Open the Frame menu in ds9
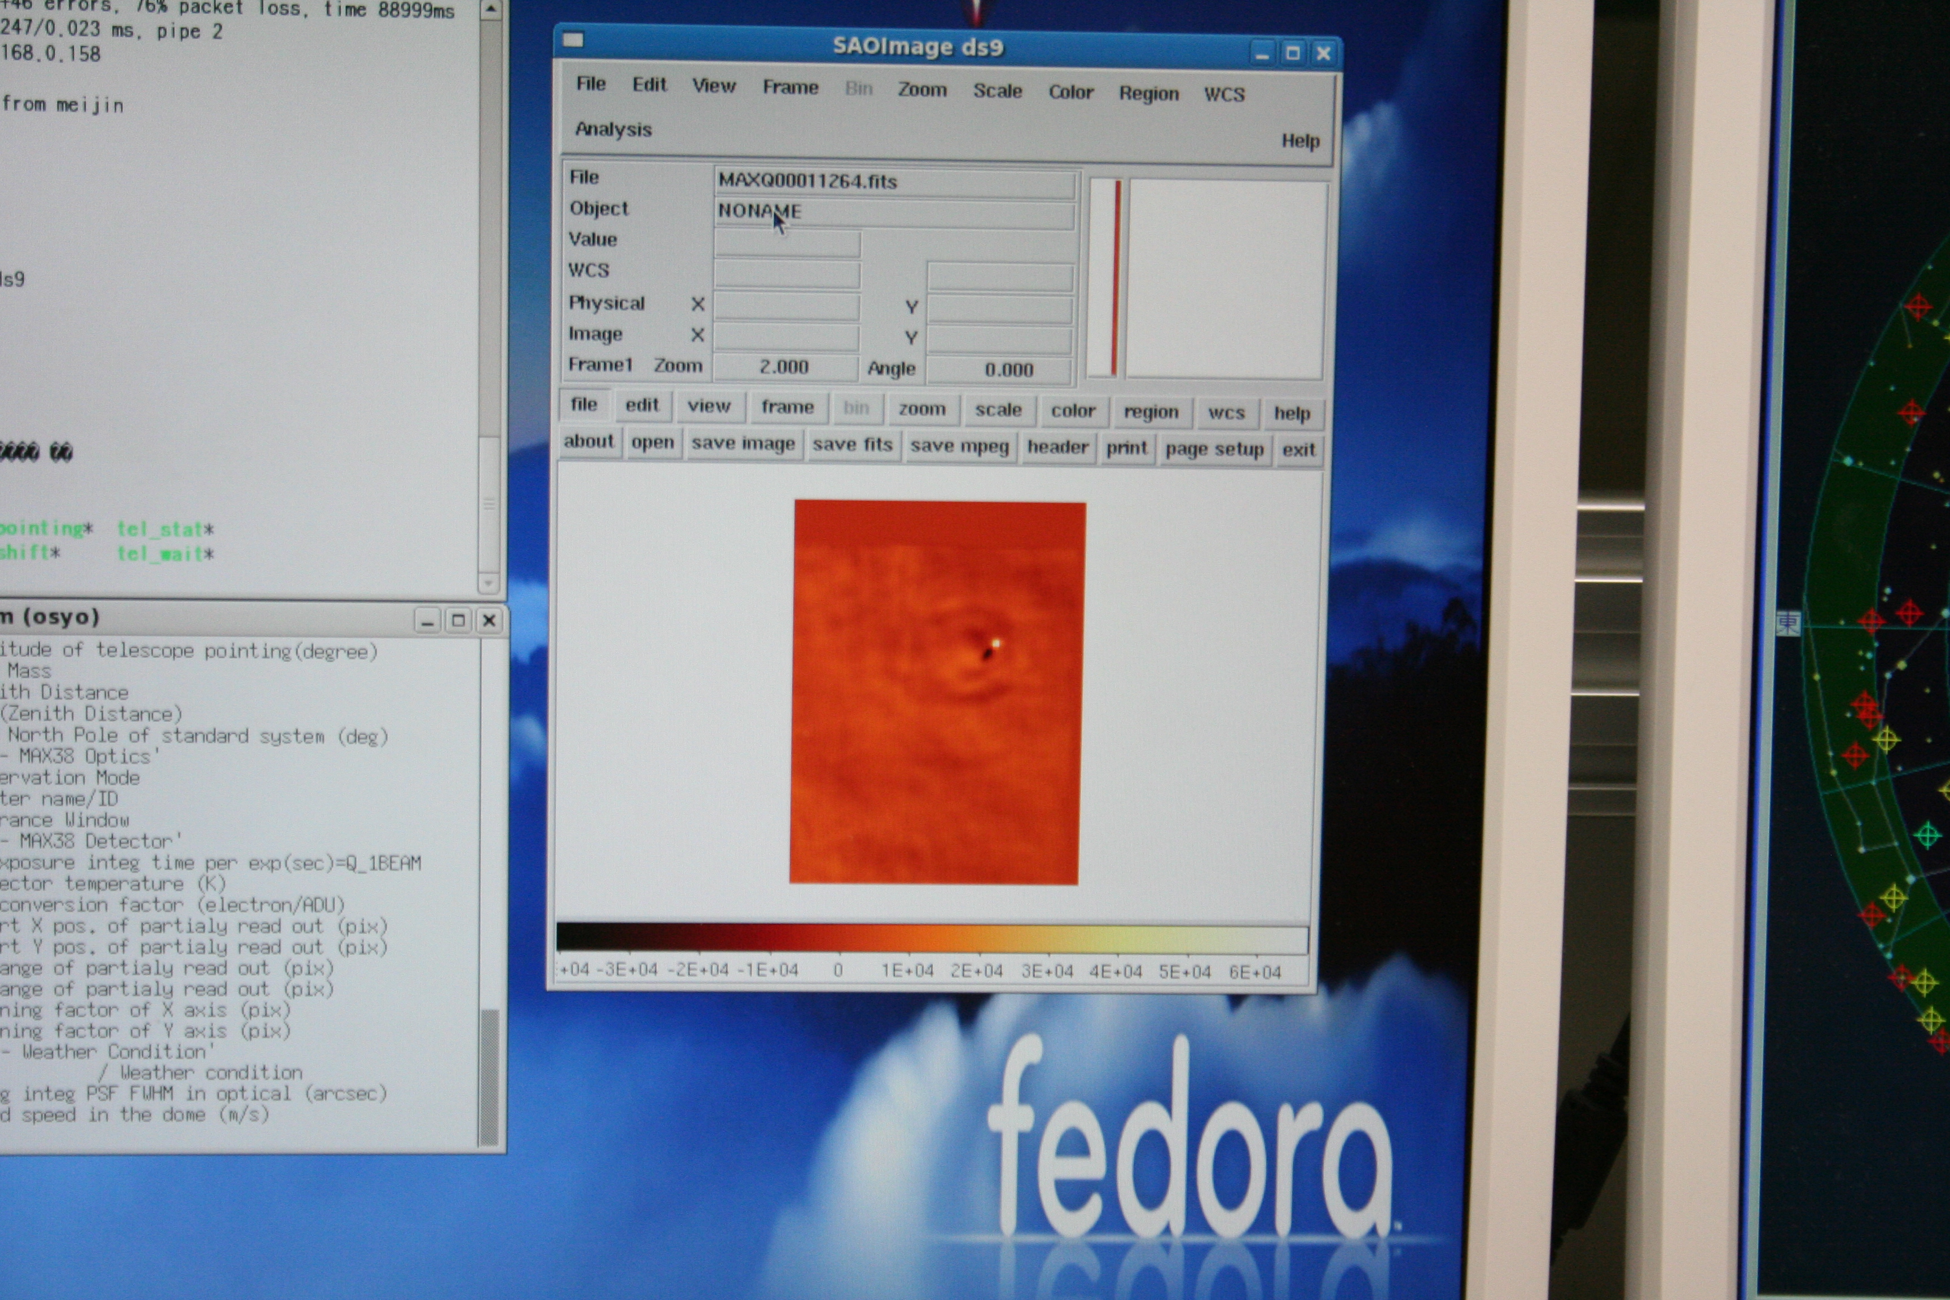 [x=790, y=87]
